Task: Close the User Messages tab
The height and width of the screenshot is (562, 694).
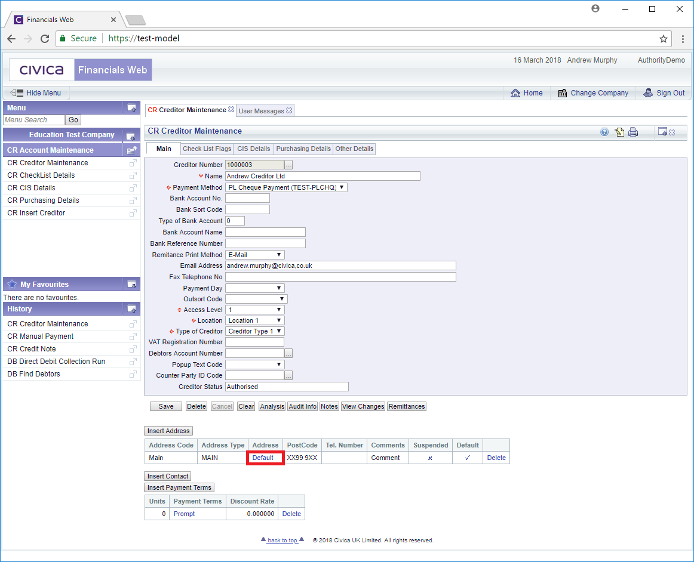Action: [x=289, y=110]
